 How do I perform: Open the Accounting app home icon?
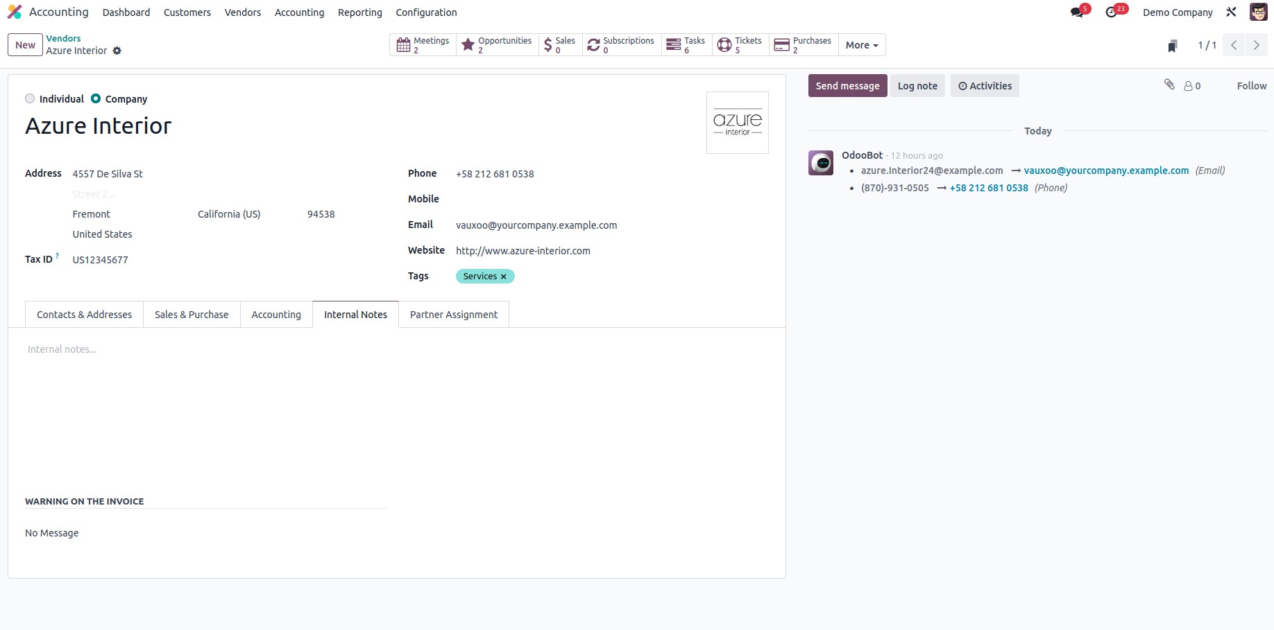15,12
